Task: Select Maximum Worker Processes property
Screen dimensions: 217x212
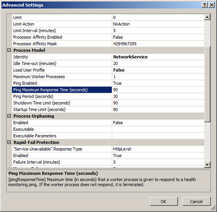Action: point(62,76)
